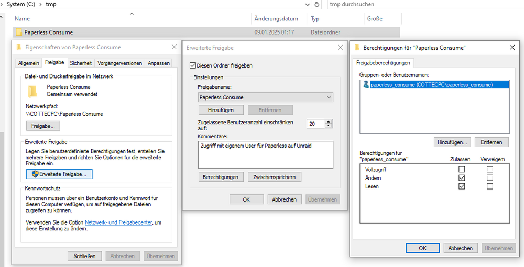Sort by the Typ column header
The width and height of the screenshot is (524, 267).
(335, 19)
